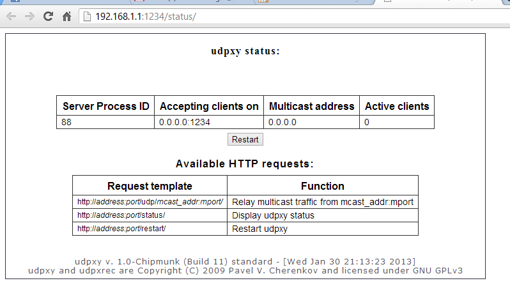Click the status request template URL
Screen dimensions: 510x290
pyautogui.click(x=121, y=215)
